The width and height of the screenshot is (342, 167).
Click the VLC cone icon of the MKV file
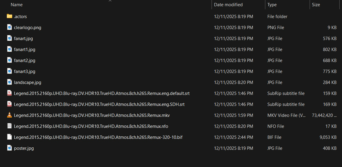click(10, 115)
